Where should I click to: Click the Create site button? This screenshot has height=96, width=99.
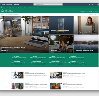tap(83, 11)
